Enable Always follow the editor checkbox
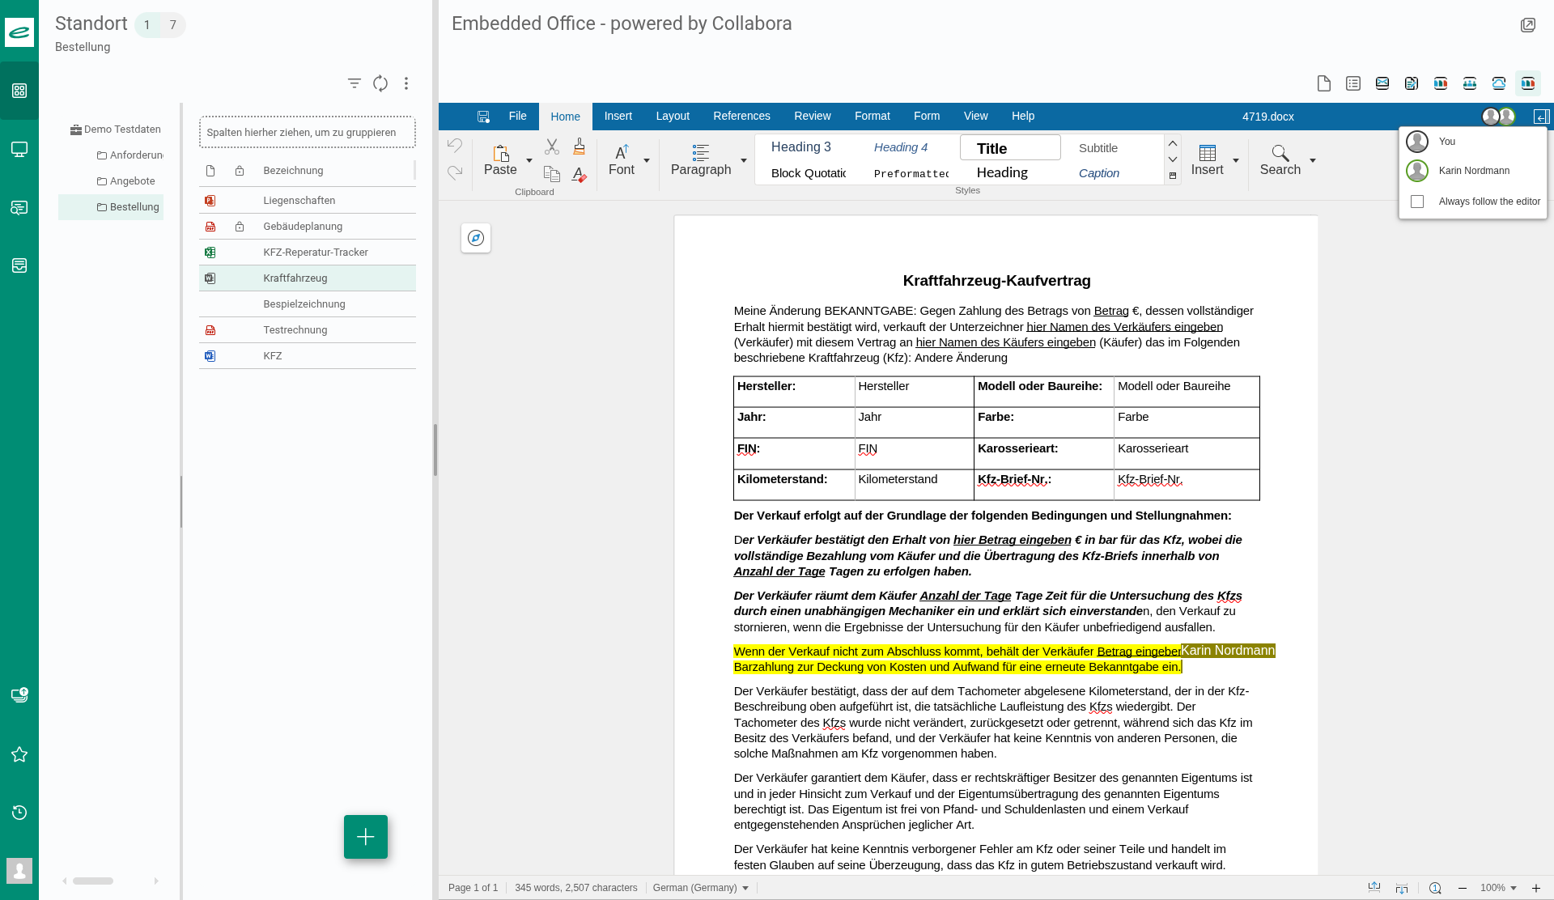The height and width of the screenshot is (900, 1554). 1417,202
